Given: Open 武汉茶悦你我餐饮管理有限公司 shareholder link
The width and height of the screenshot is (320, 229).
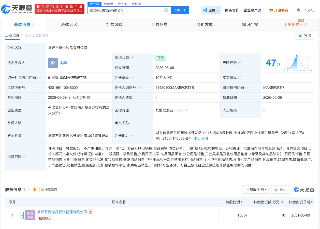Looking at the screenshot, I should click(x=62, y=212).
